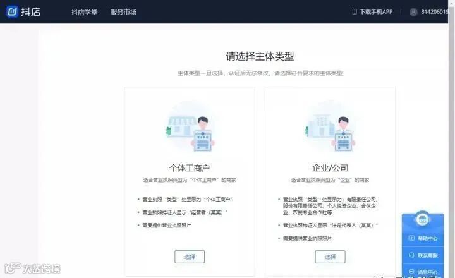Open the 抖店学堂 menu item
The image size is (455, 278).
point(84,12)
